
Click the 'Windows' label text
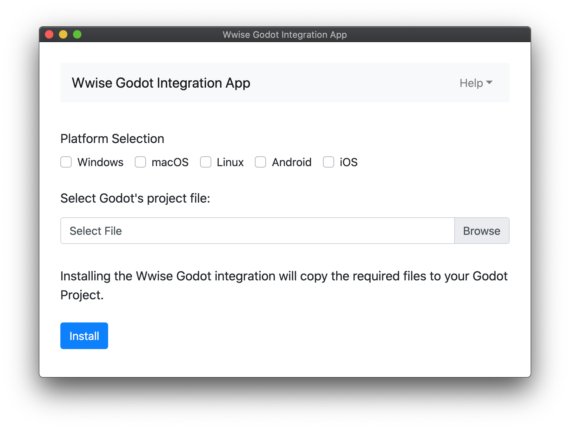coord(100,162)
